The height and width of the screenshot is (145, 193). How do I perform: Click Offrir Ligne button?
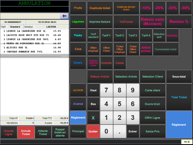(x=153, y=118)
